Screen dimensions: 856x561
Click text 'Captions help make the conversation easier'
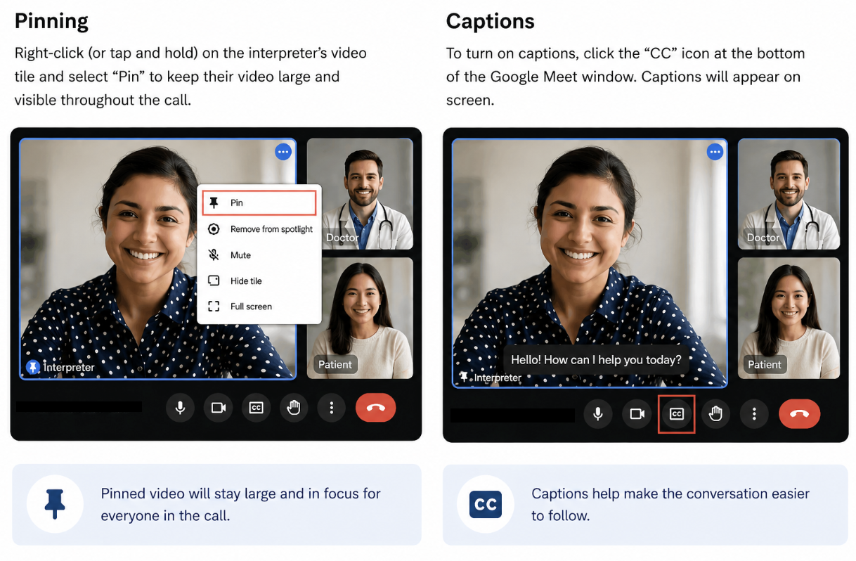(670, 494)
